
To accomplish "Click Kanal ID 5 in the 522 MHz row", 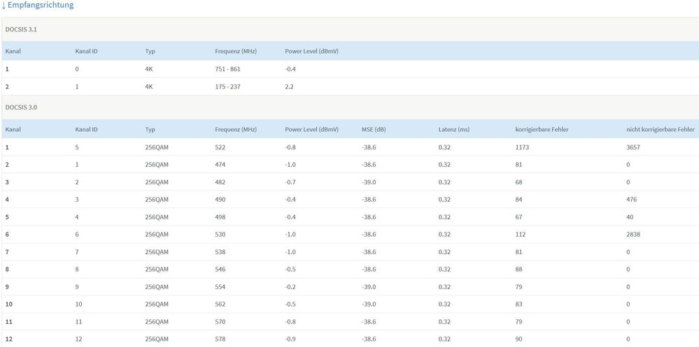I will point(77,147).
